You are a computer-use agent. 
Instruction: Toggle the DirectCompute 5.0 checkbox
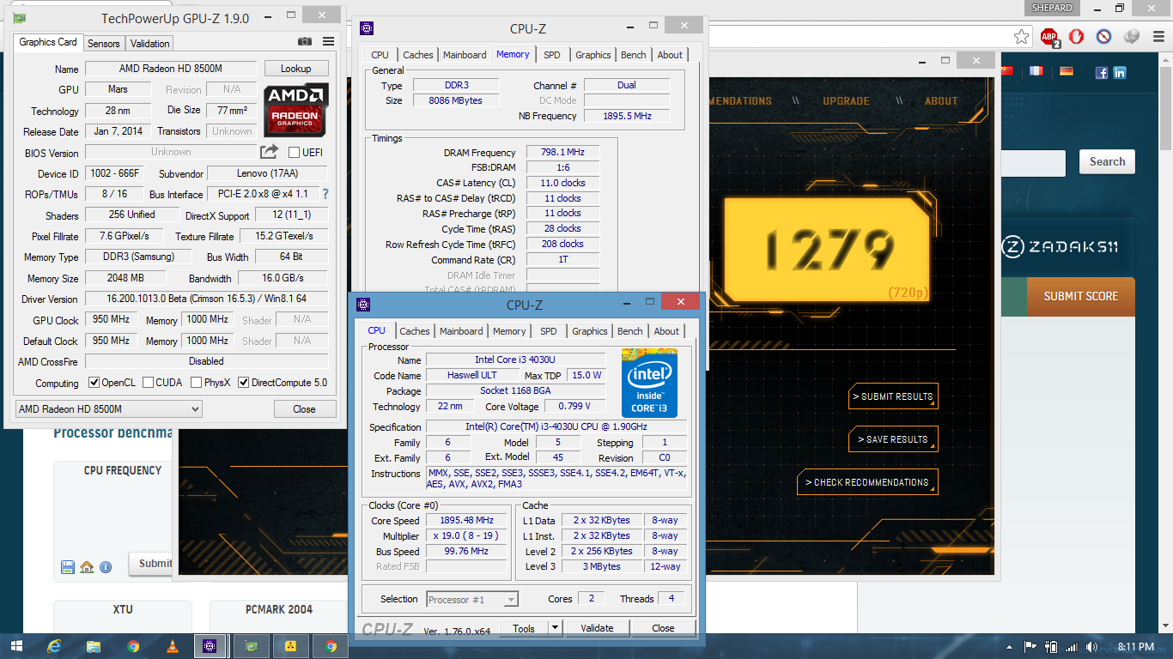(x=244, y=383)
